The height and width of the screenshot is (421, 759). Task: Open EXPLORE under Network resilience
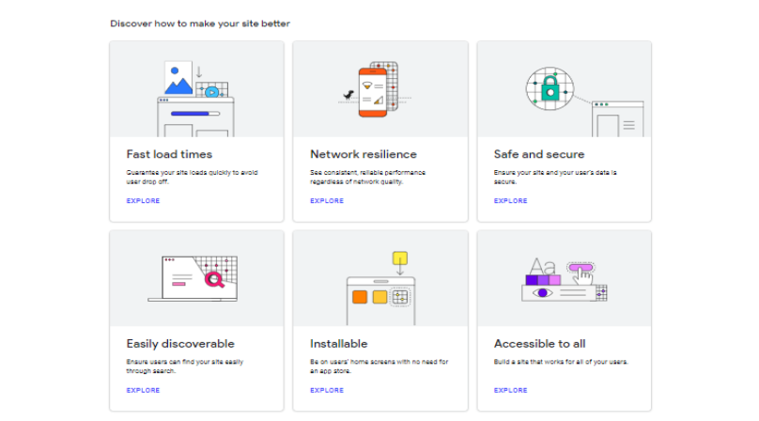(x=327, y=200)
